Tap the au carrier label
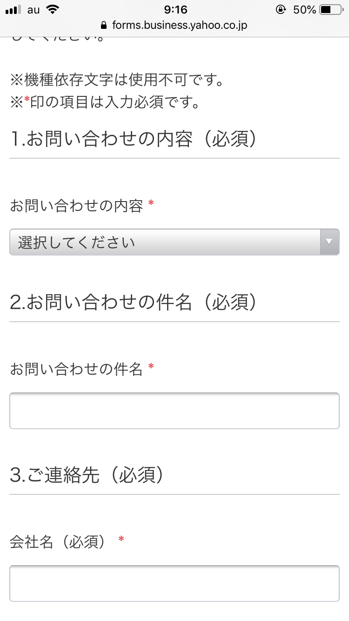Viewport: 349px width, 621px height. tap(34, 10)
